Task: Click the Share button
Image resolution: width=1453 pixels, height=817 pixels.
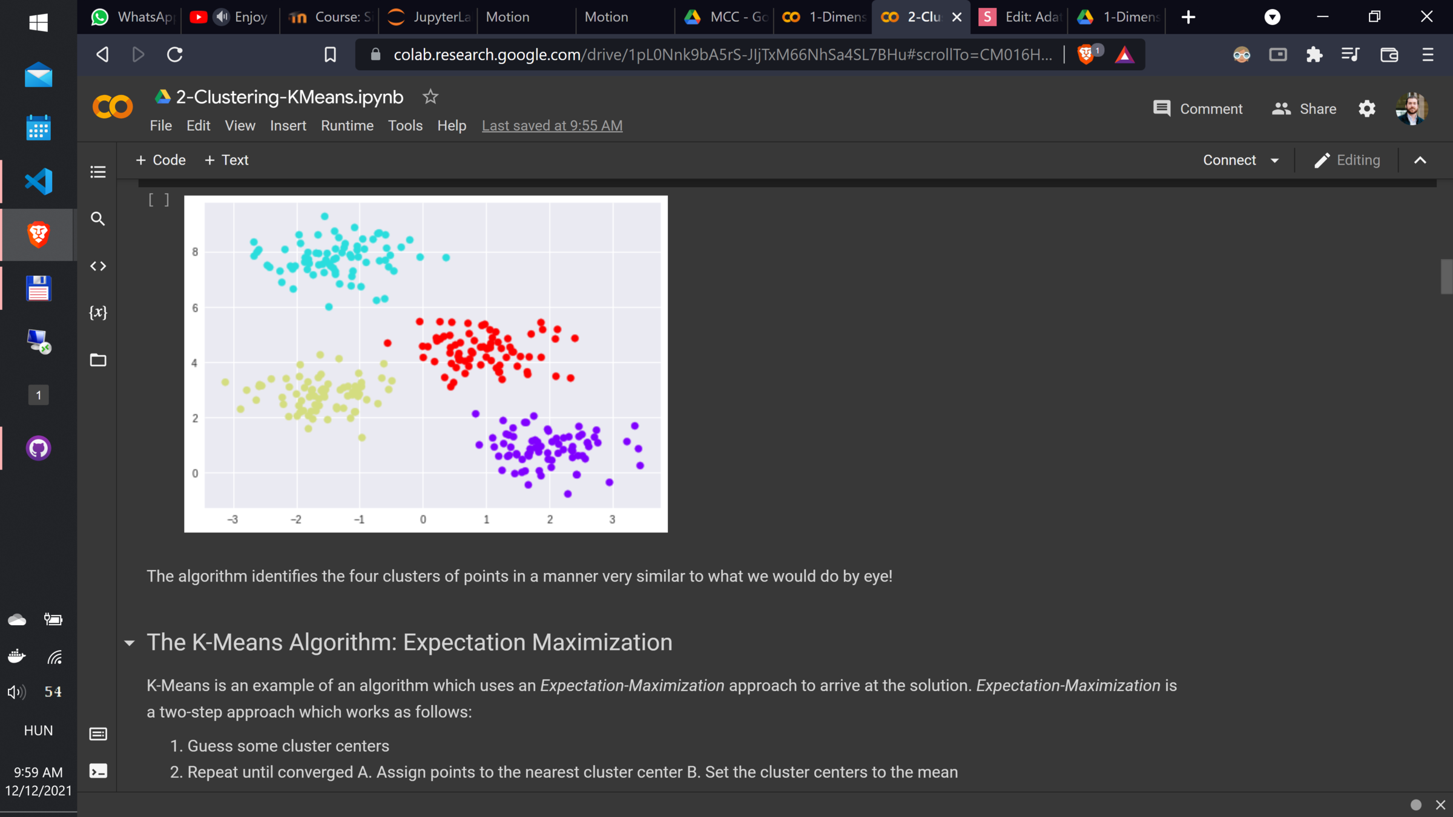Action: (x=1303, y=109)
